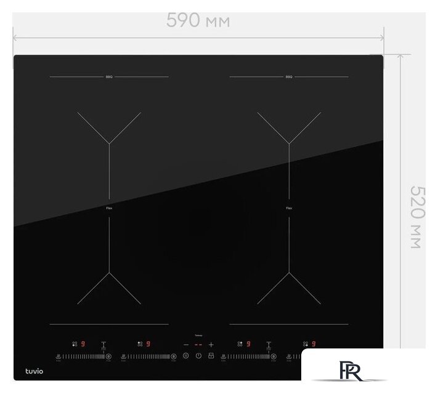Image resolution: width=438 pixels, height=394 pixels.
Task: Click the 590 мм width dimension text
Action: (198, 20)
